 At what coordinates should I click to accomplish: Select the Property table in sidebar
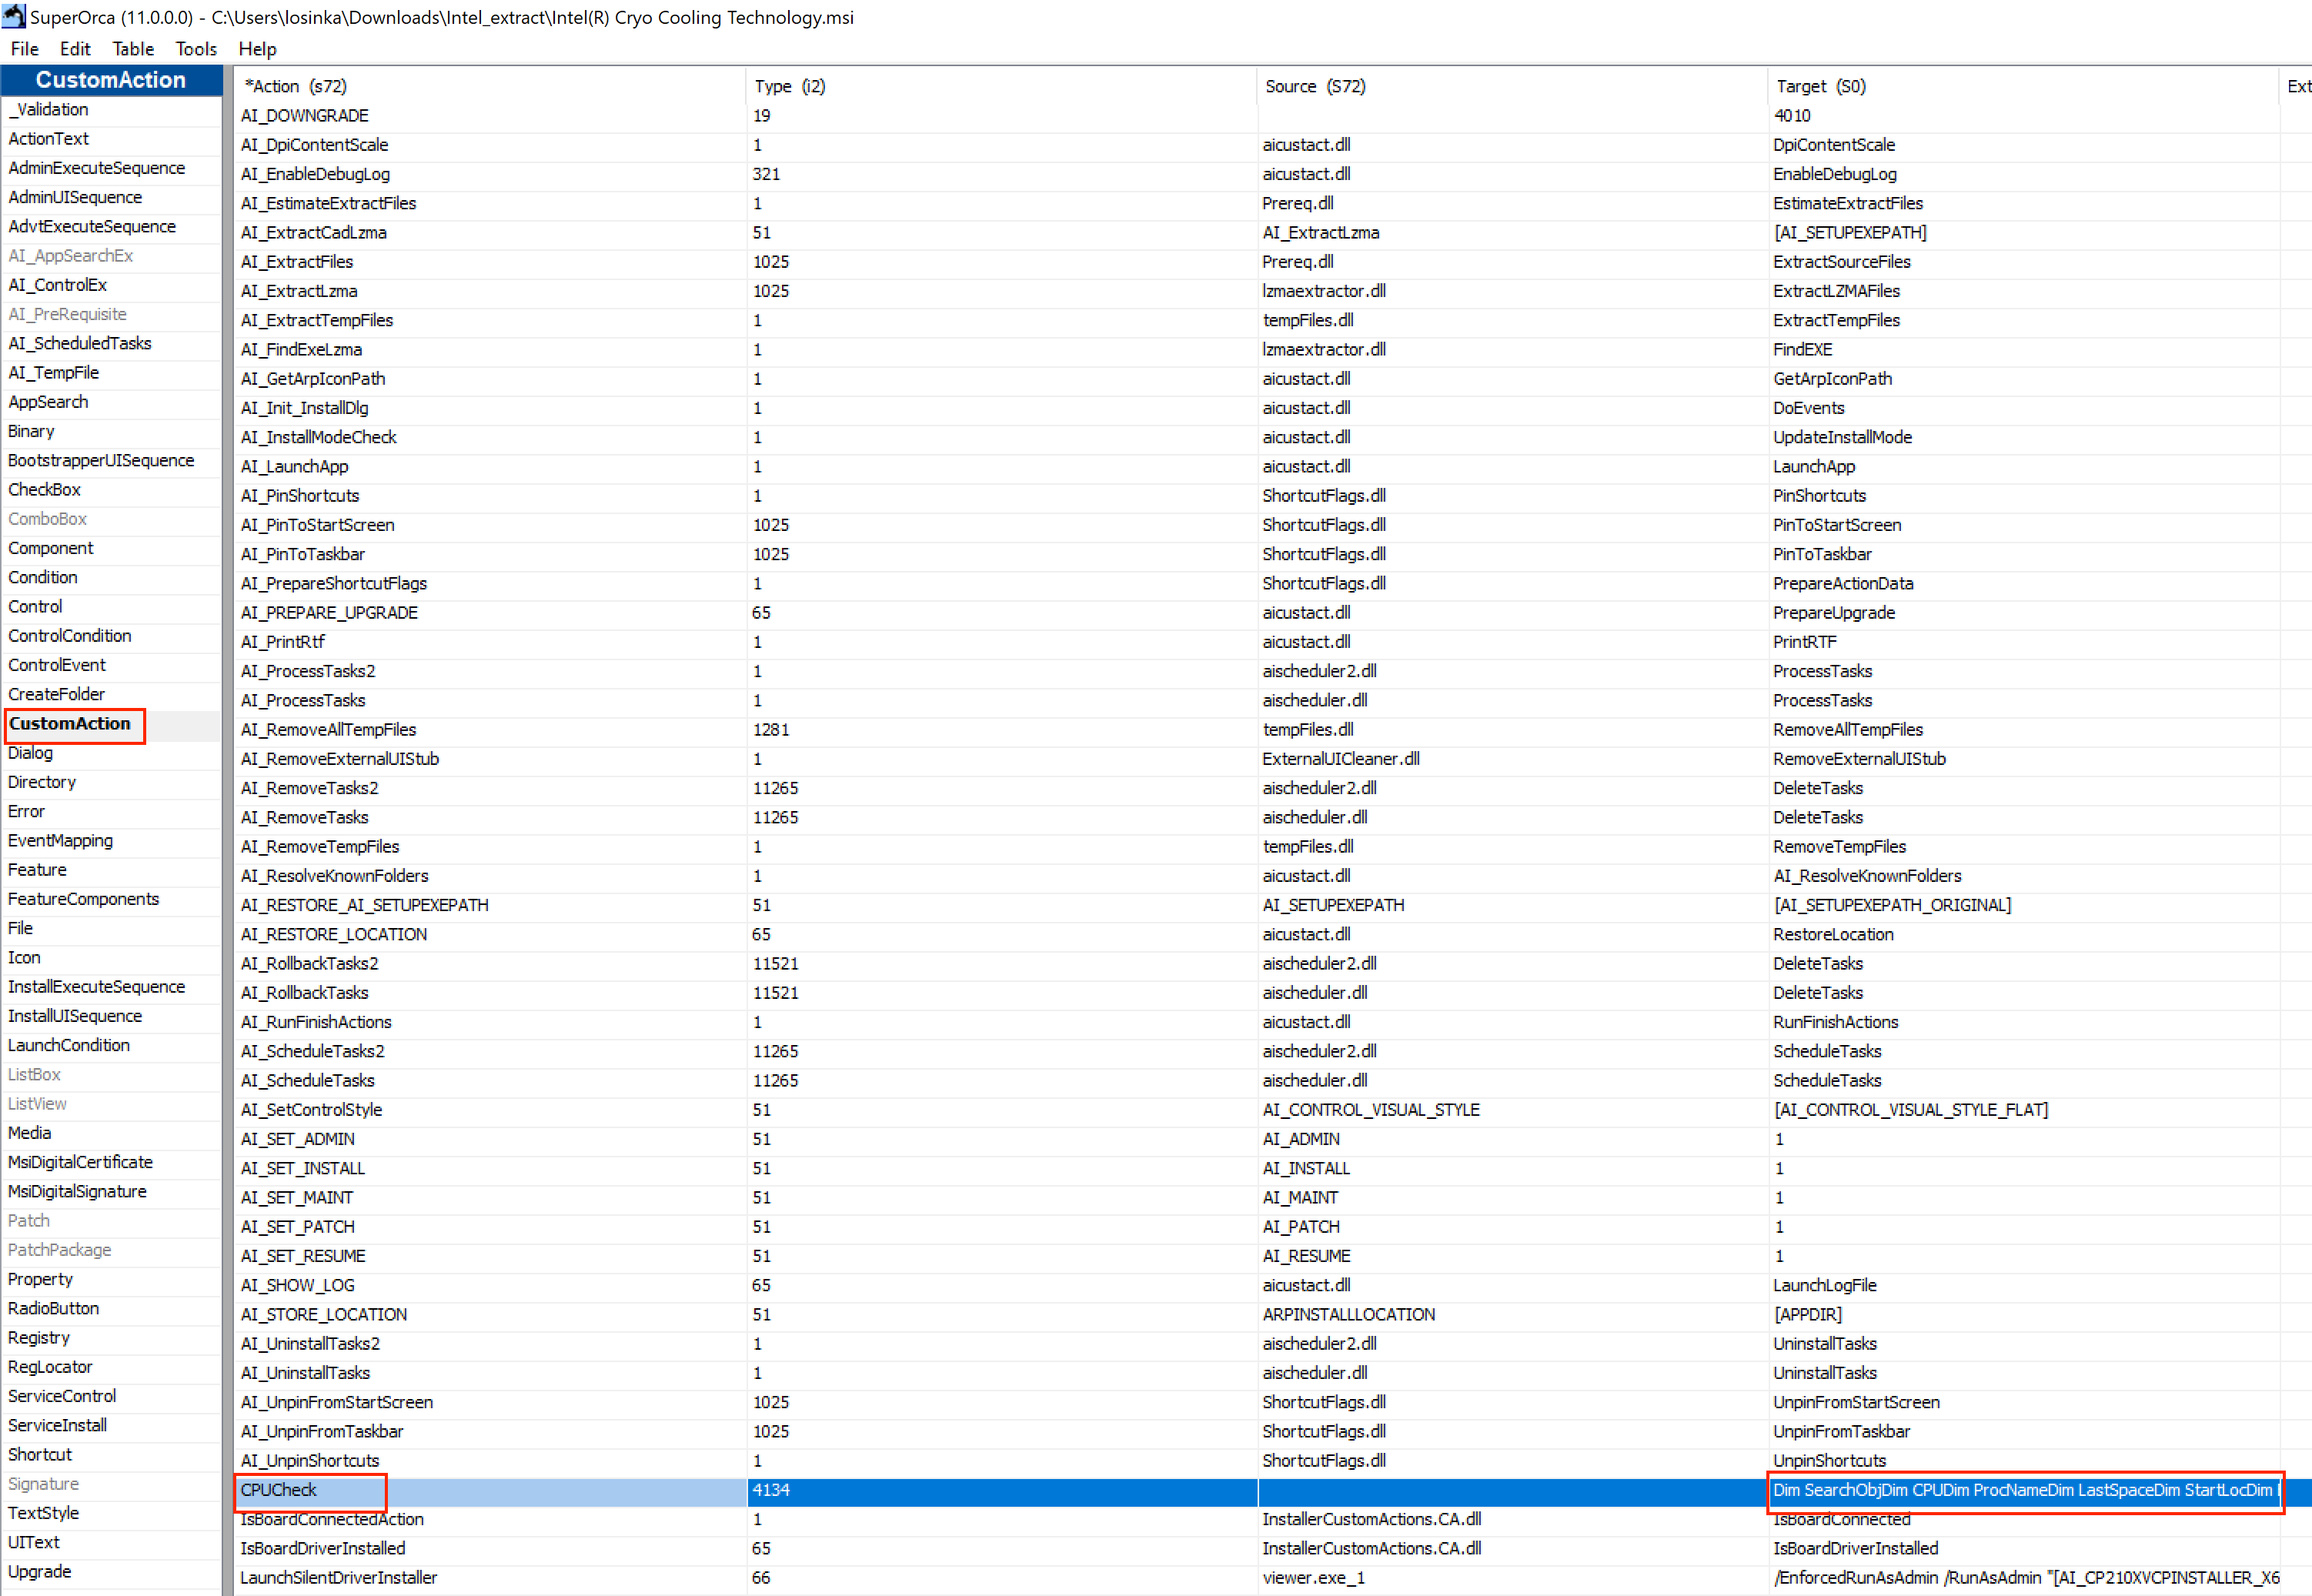(40, 1279)
